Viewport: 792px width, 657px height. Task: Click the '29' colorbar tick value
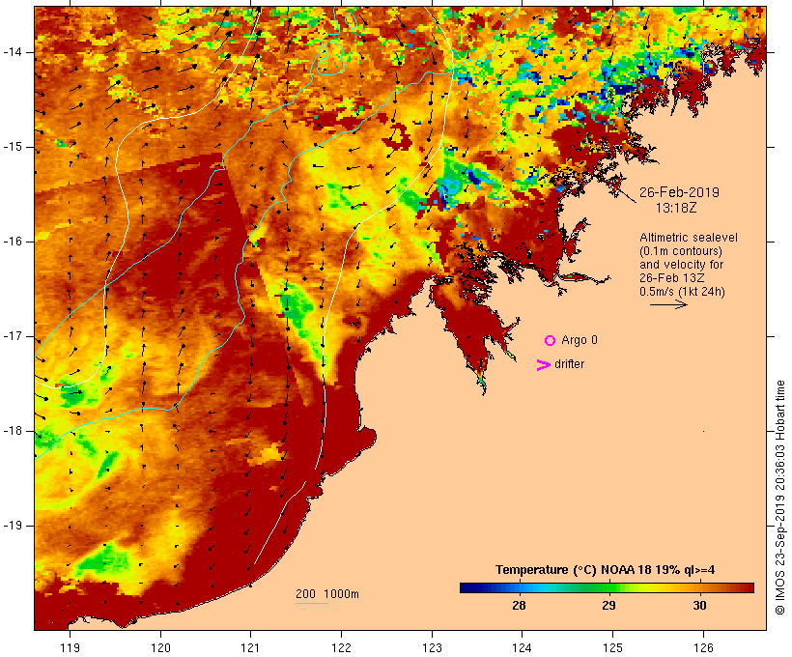[608, 605]
